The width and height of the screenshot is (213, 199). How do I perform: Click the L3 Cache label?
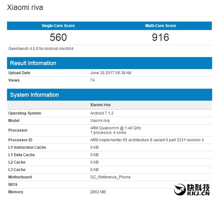(x=17, y=170)
